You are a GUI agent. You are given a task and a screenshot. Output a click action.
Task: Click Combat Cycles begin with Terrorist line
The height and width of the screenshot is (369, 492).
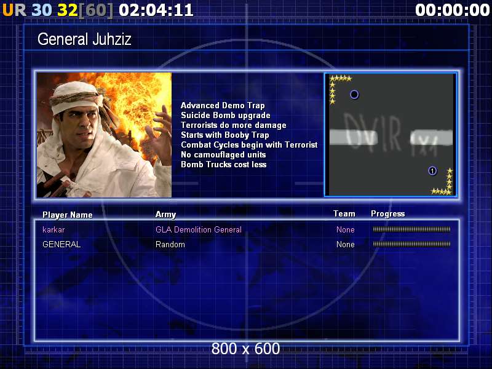click(249, 145)
